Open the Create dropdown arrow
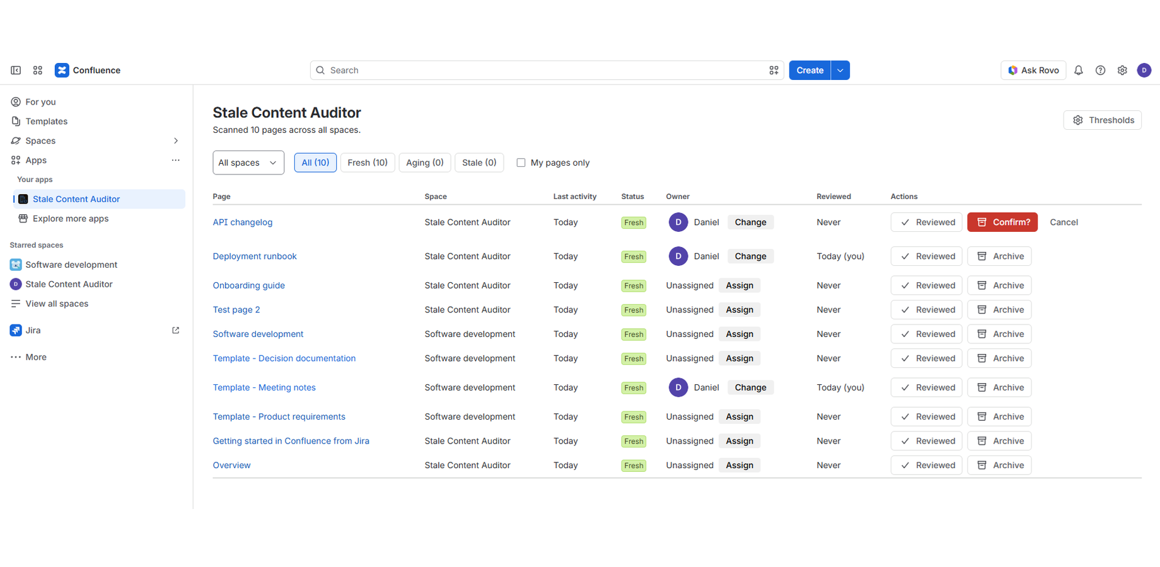1160x567 pixels. pyautogui.click(x=840, y=71)
